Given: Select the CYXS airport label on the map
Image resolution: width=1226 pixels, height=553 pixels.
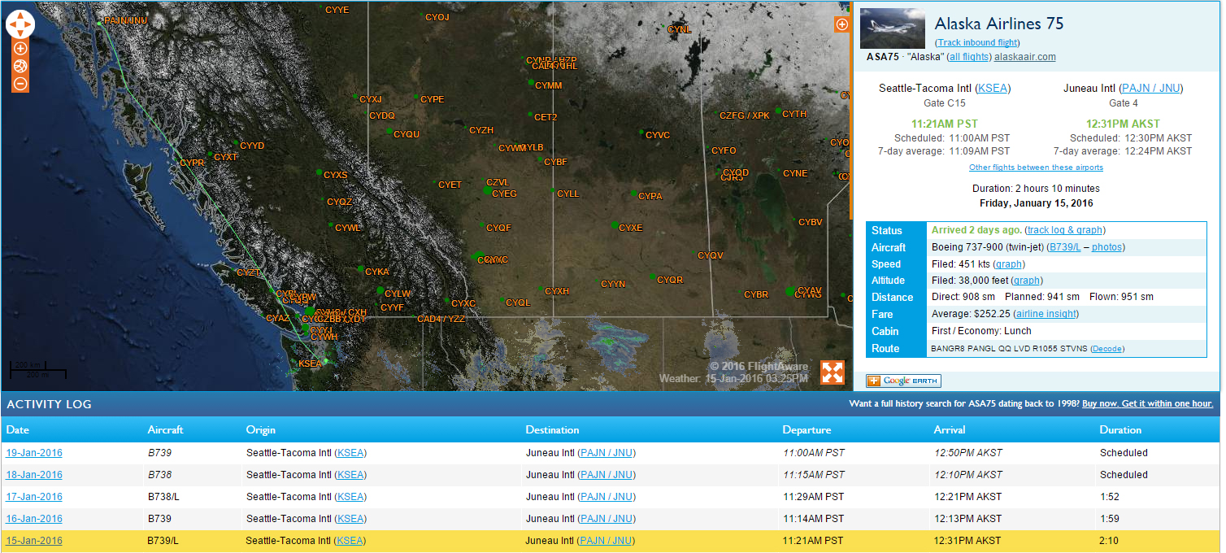Looking at the screenshot, I should (x=336, y=175).
